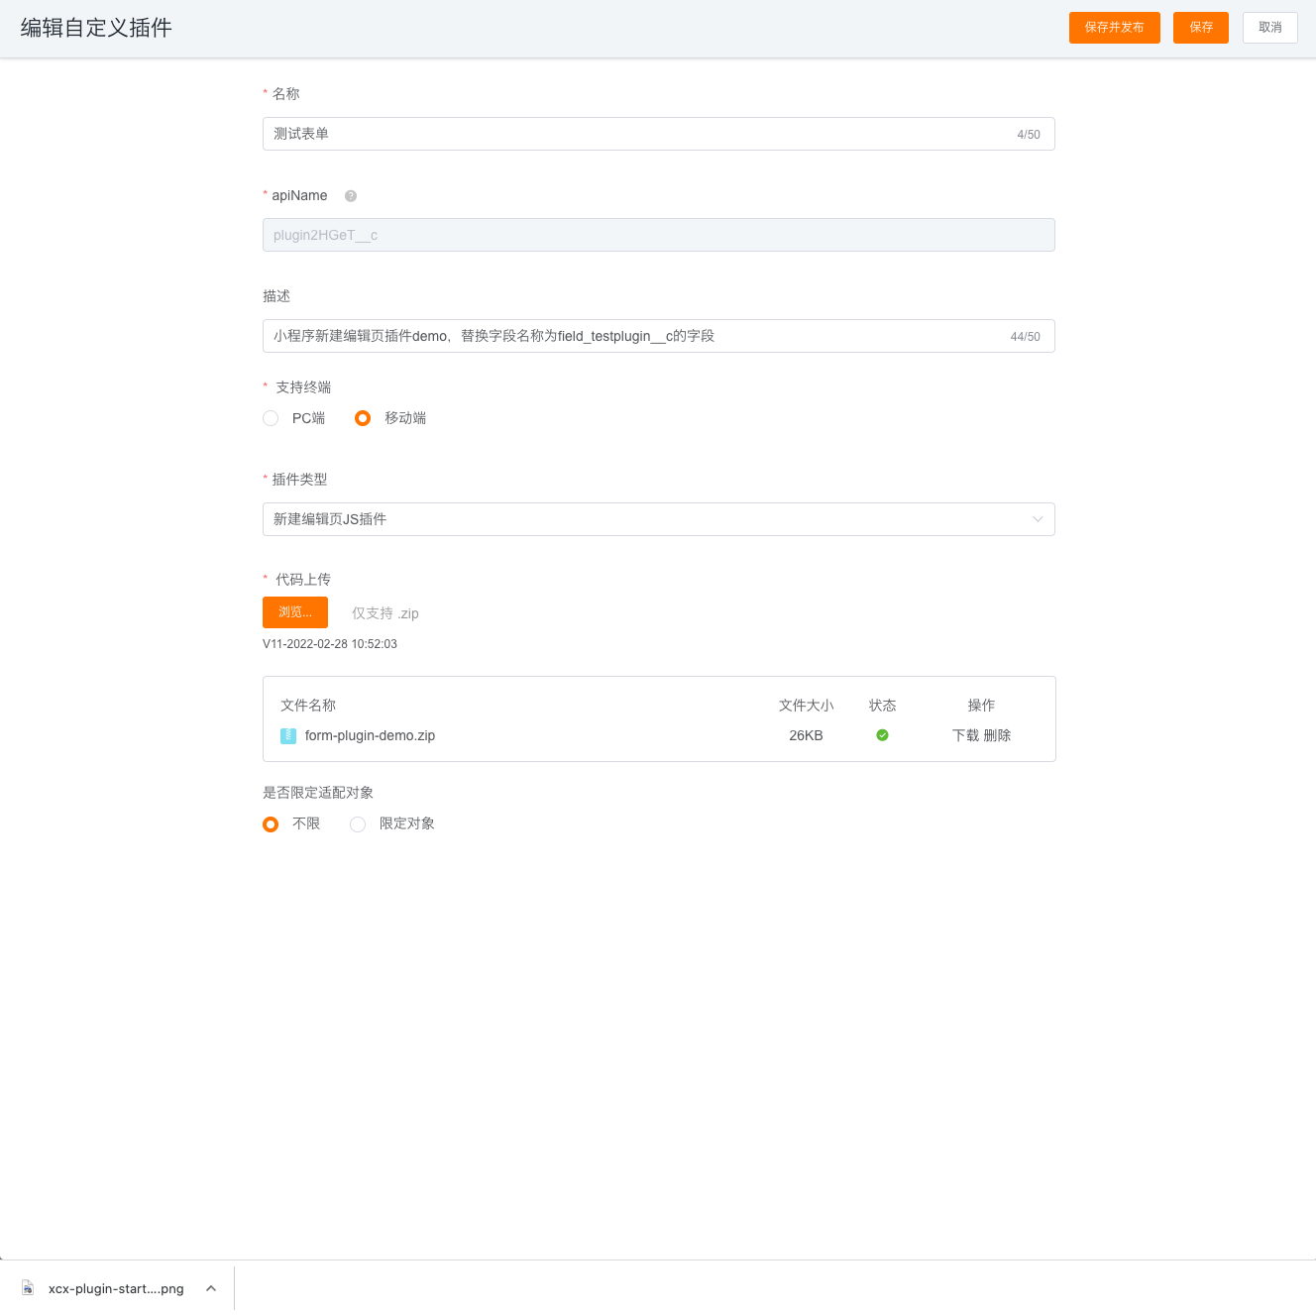The image size is (1316, 1315).
Task: Focus the 描述 input field
Action: tap(659, 336)
